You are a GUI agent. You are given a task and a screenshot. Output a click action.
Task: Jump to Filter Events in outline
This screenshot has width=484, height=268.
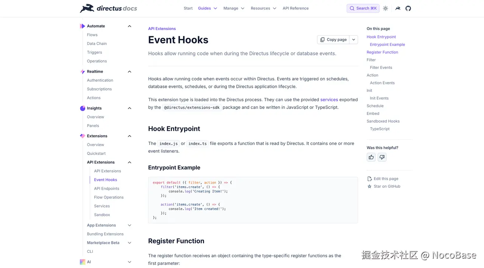pos(381,67)
